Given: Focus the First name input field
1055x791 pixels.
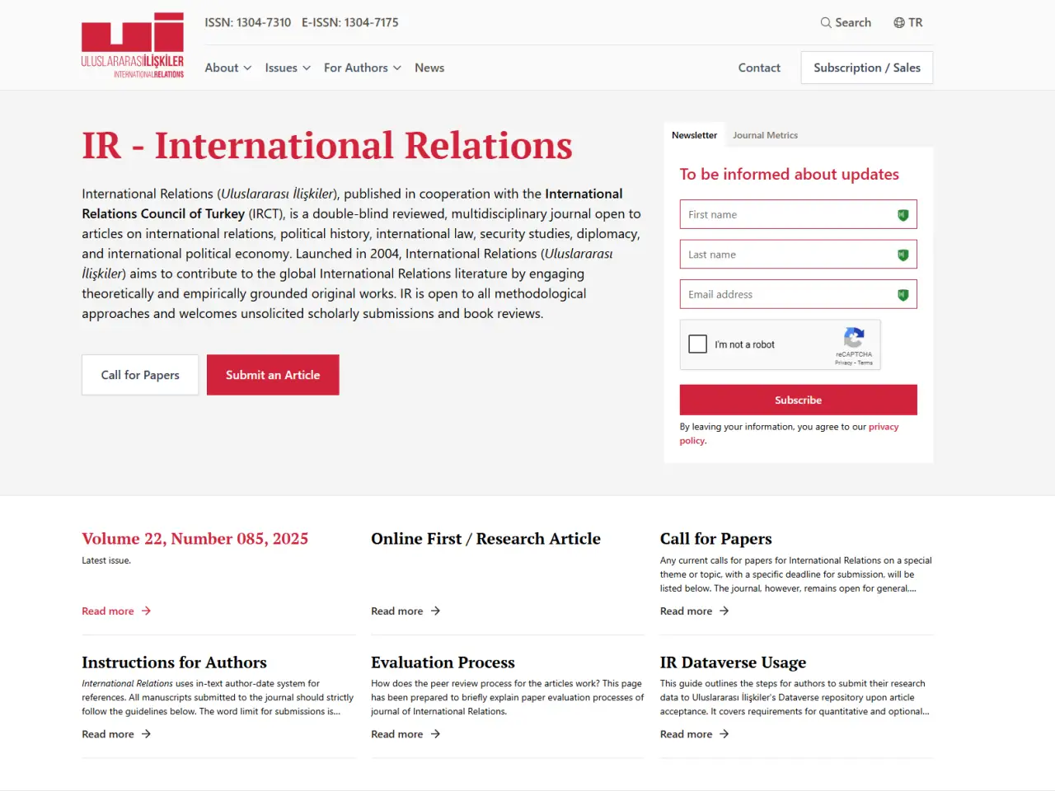Looking at the screenshot, I should point(798,215).
